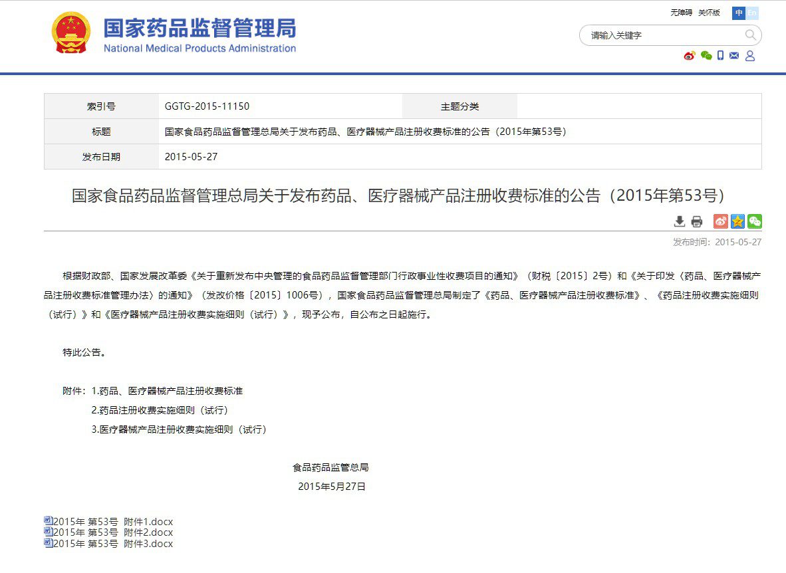The image size is (786, 573).
Task: Open 2015年第53号 附件2.docx attachment
Action: 113,532
